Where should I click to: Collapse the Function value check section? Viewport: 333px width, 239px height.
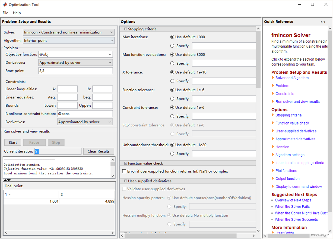coord(126,163)
